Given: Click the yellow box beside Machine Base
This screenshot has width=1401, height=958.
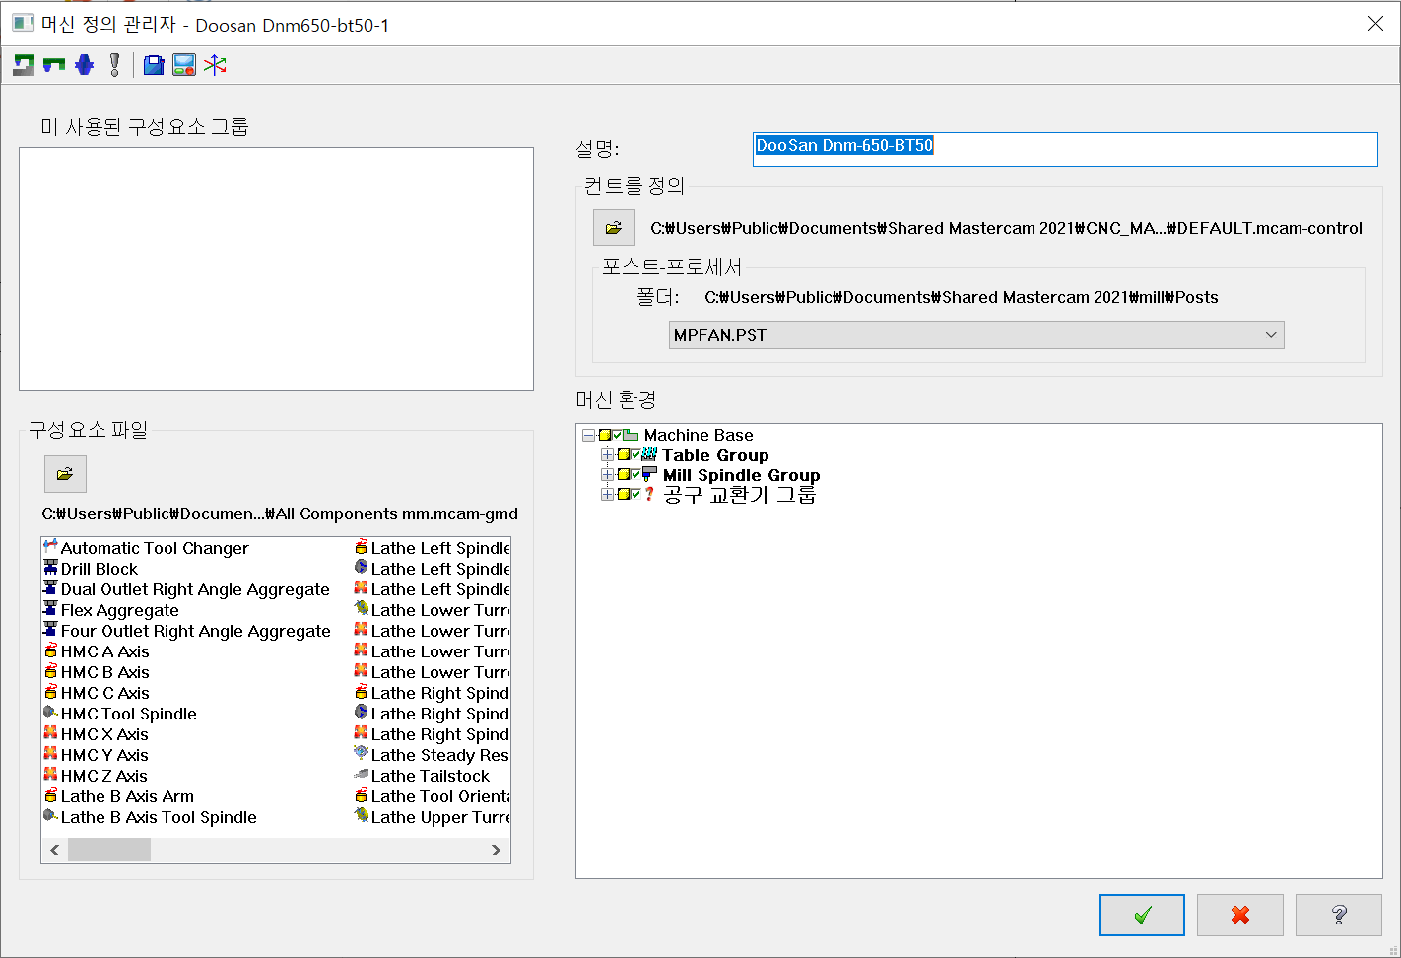Looking at the screenshot, I should tap(605, 435).
